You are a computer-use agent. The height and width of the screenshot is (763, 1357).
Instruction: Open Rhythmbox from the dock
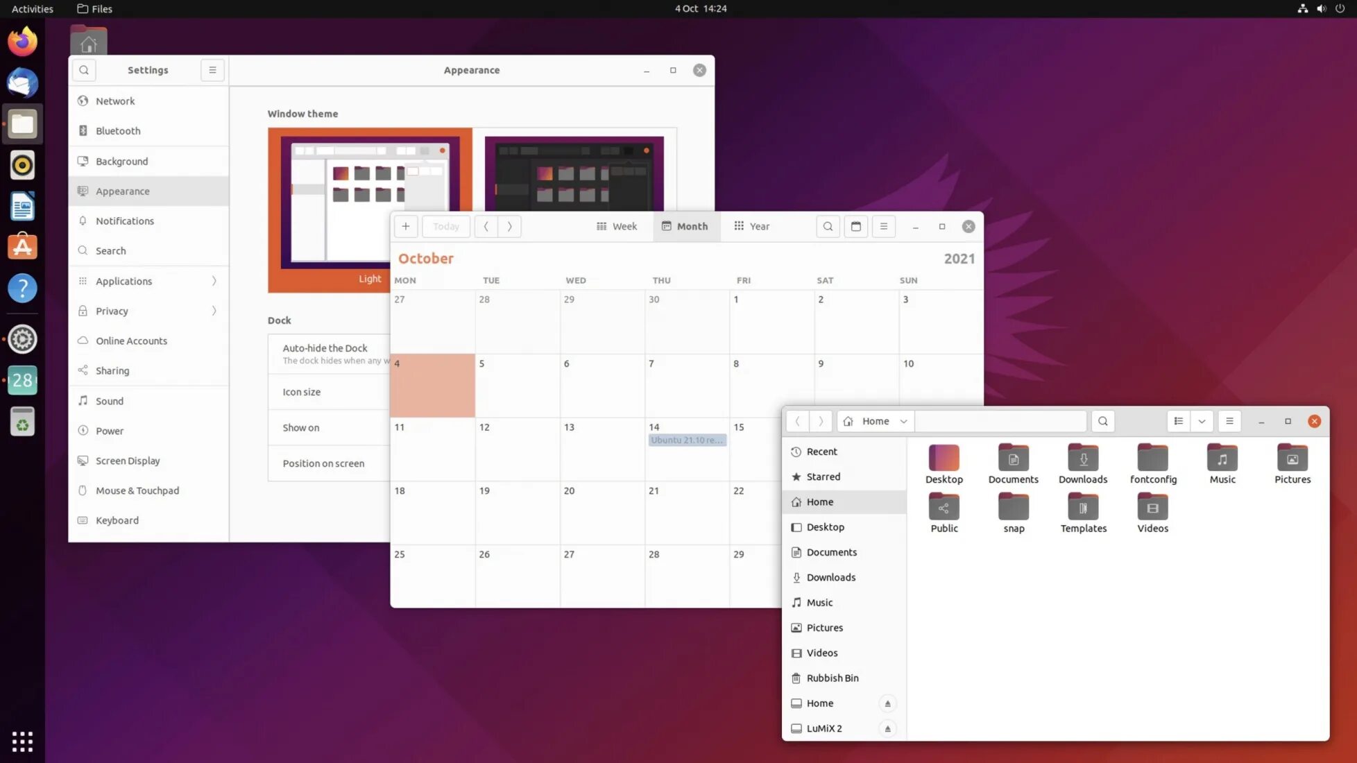tap(22, 165)
